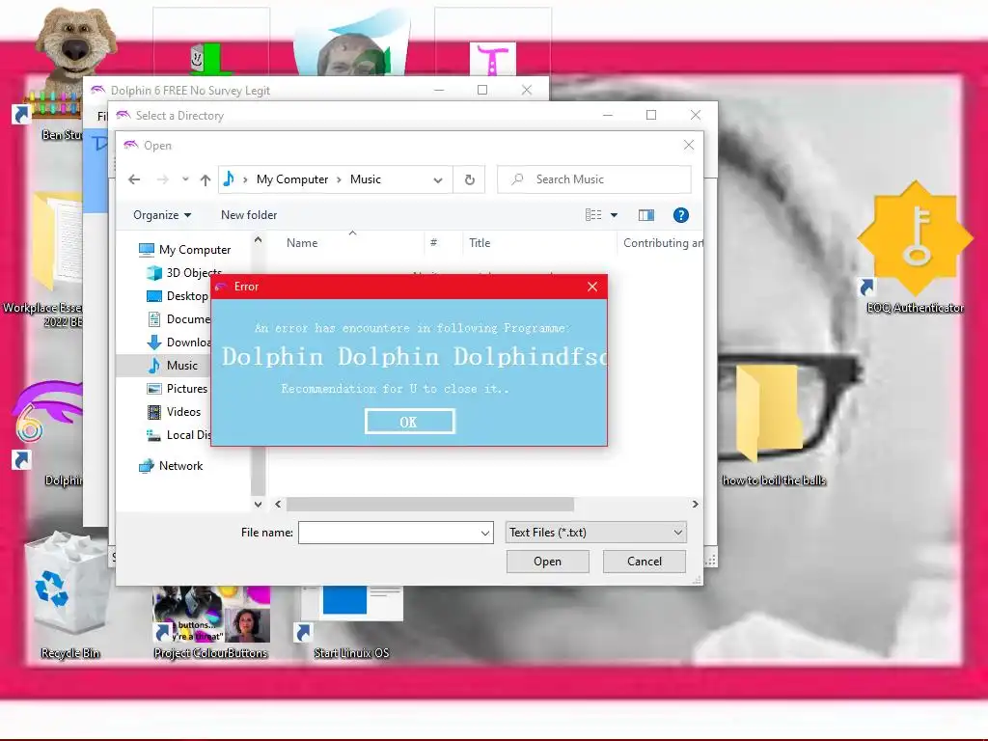The width and height of the screenshot is (988, 741).
Task: Maximize the Dolphin 6 FREE window
Action: 482,90
